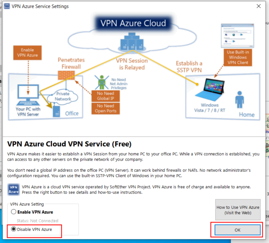Select the Disable VPN Azure radio button
Viewport: 269px width, 243px height.
(x=14, y=229)
